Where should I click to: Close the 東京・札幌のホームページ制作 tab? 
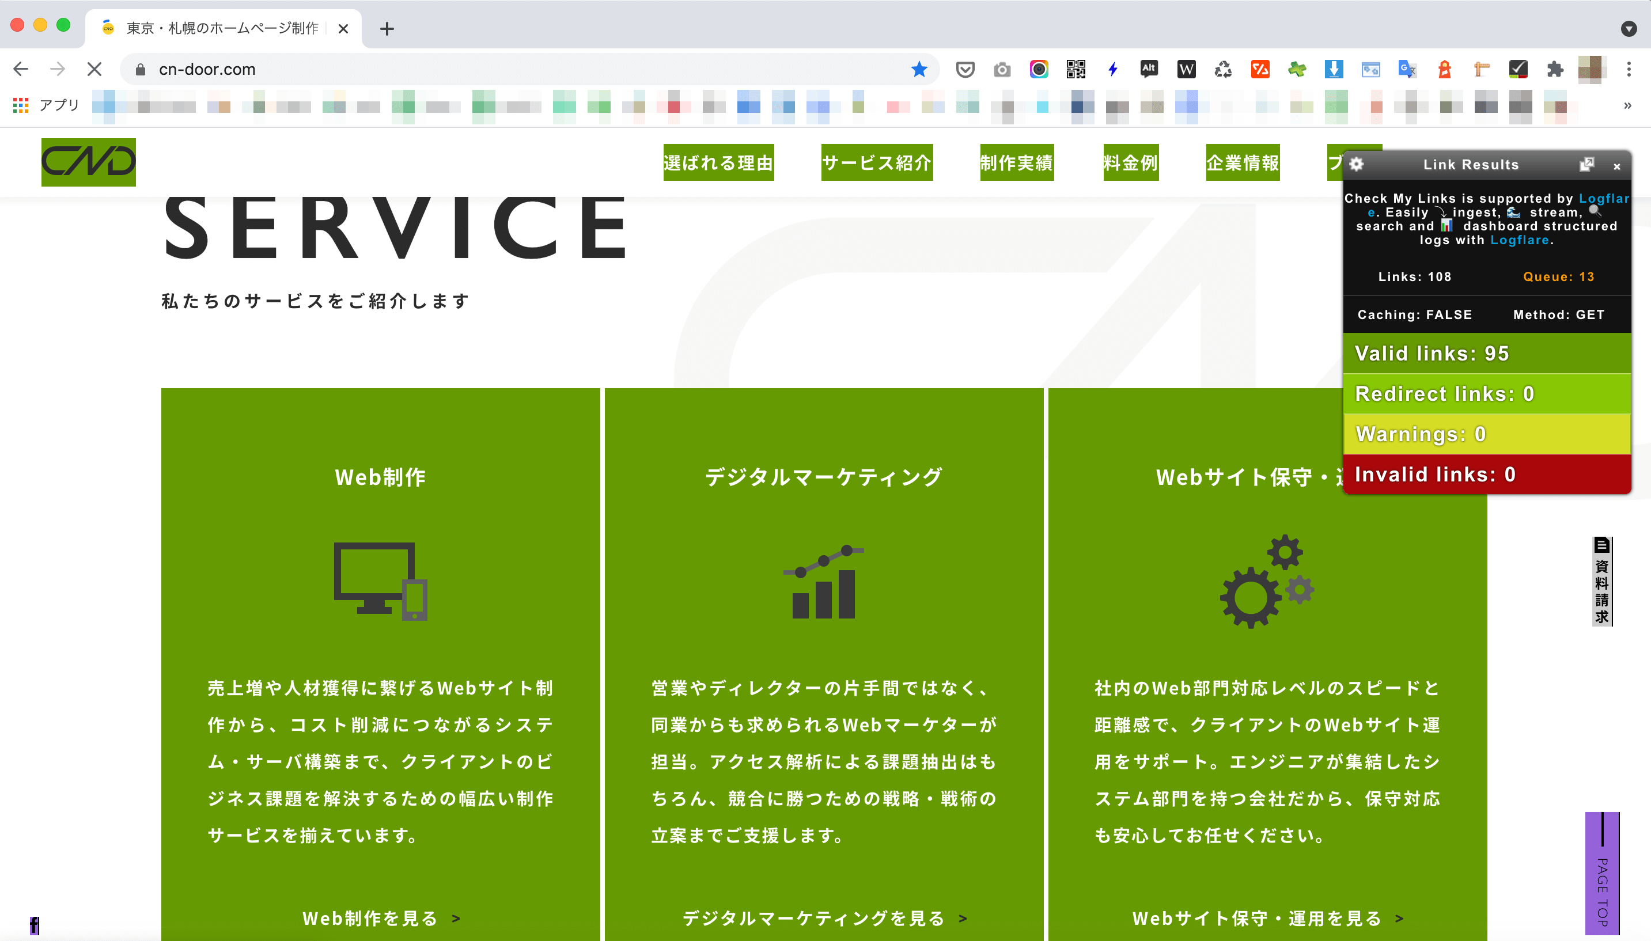pyautogui.click(x=343, y=28)
